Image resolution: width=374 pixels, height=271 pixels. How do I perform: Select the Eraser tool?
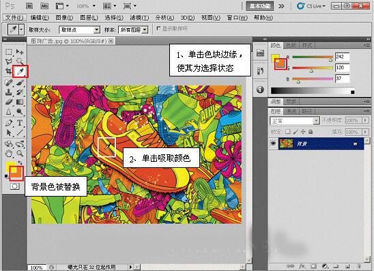9,102
